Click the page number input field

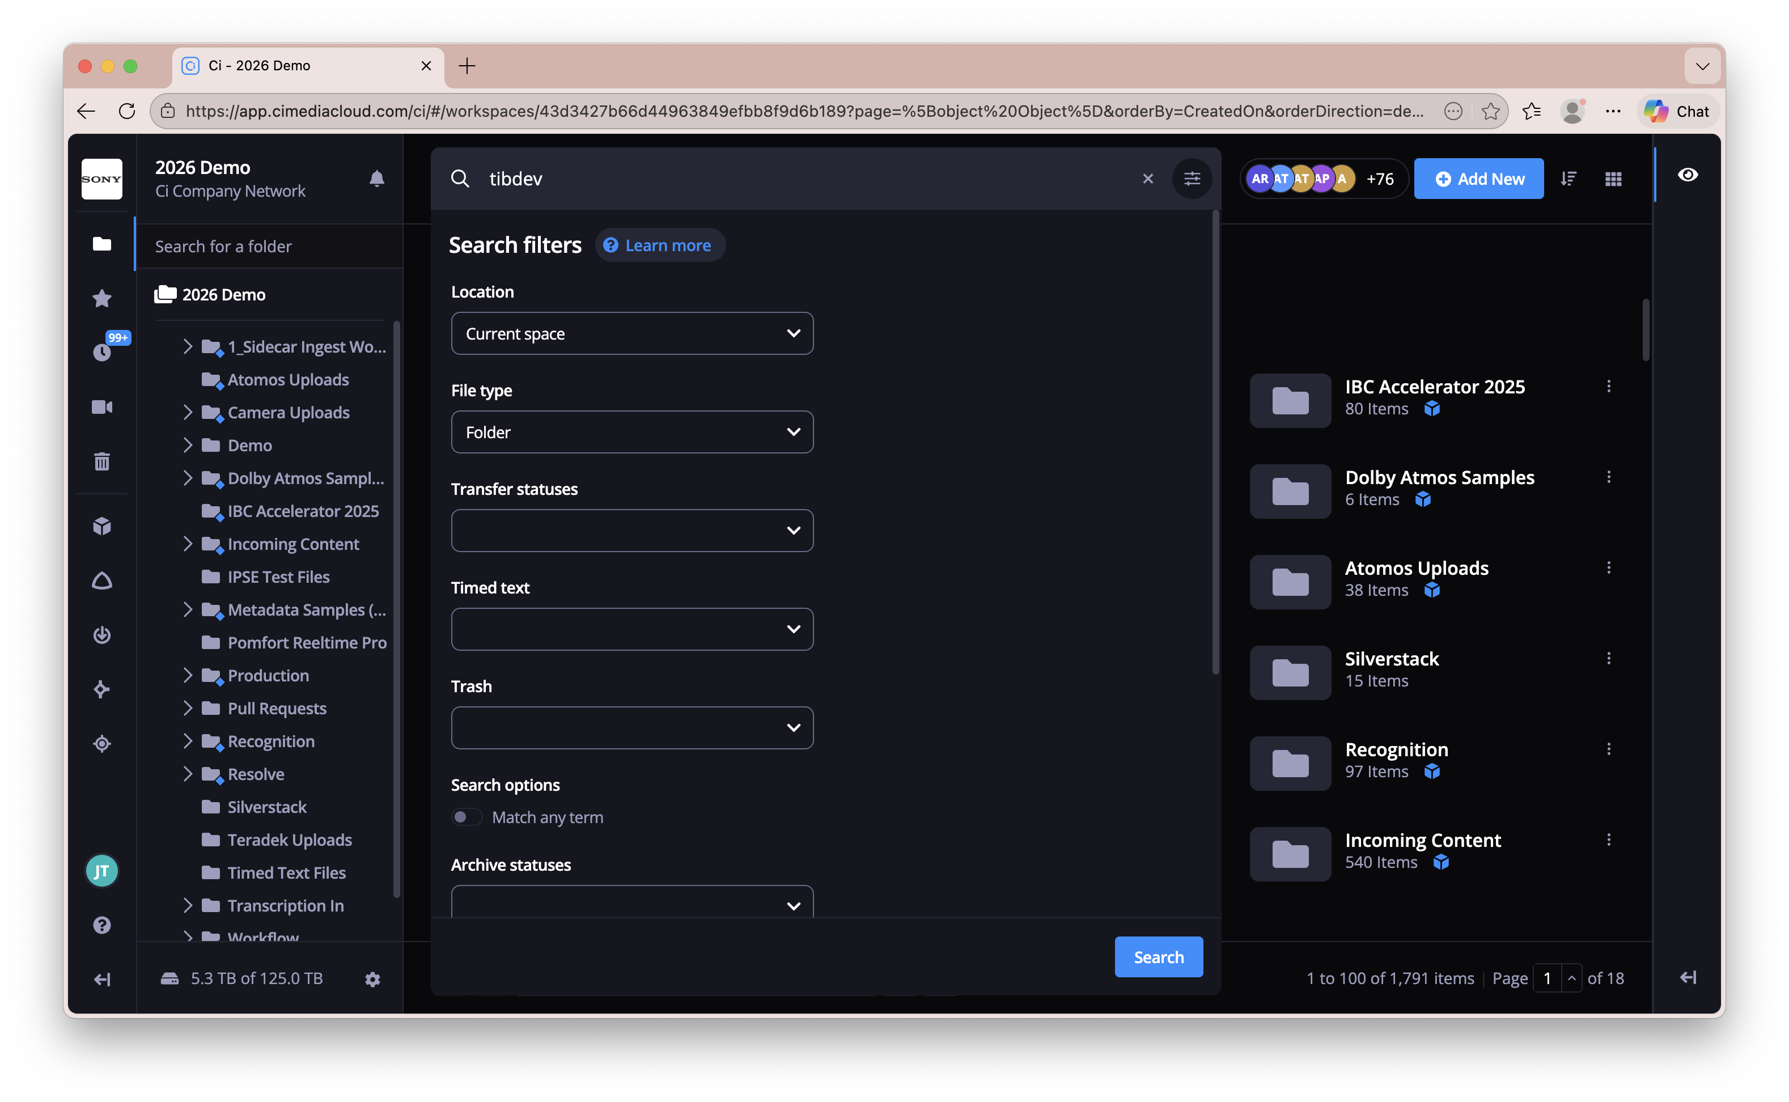click(1546, 978)
